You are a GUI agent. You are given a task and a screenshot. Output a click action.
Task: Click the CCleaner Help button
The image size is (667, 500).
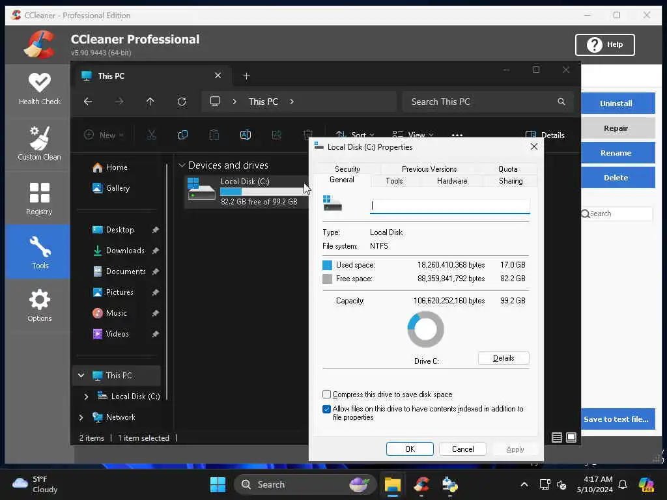click(604, 45)
